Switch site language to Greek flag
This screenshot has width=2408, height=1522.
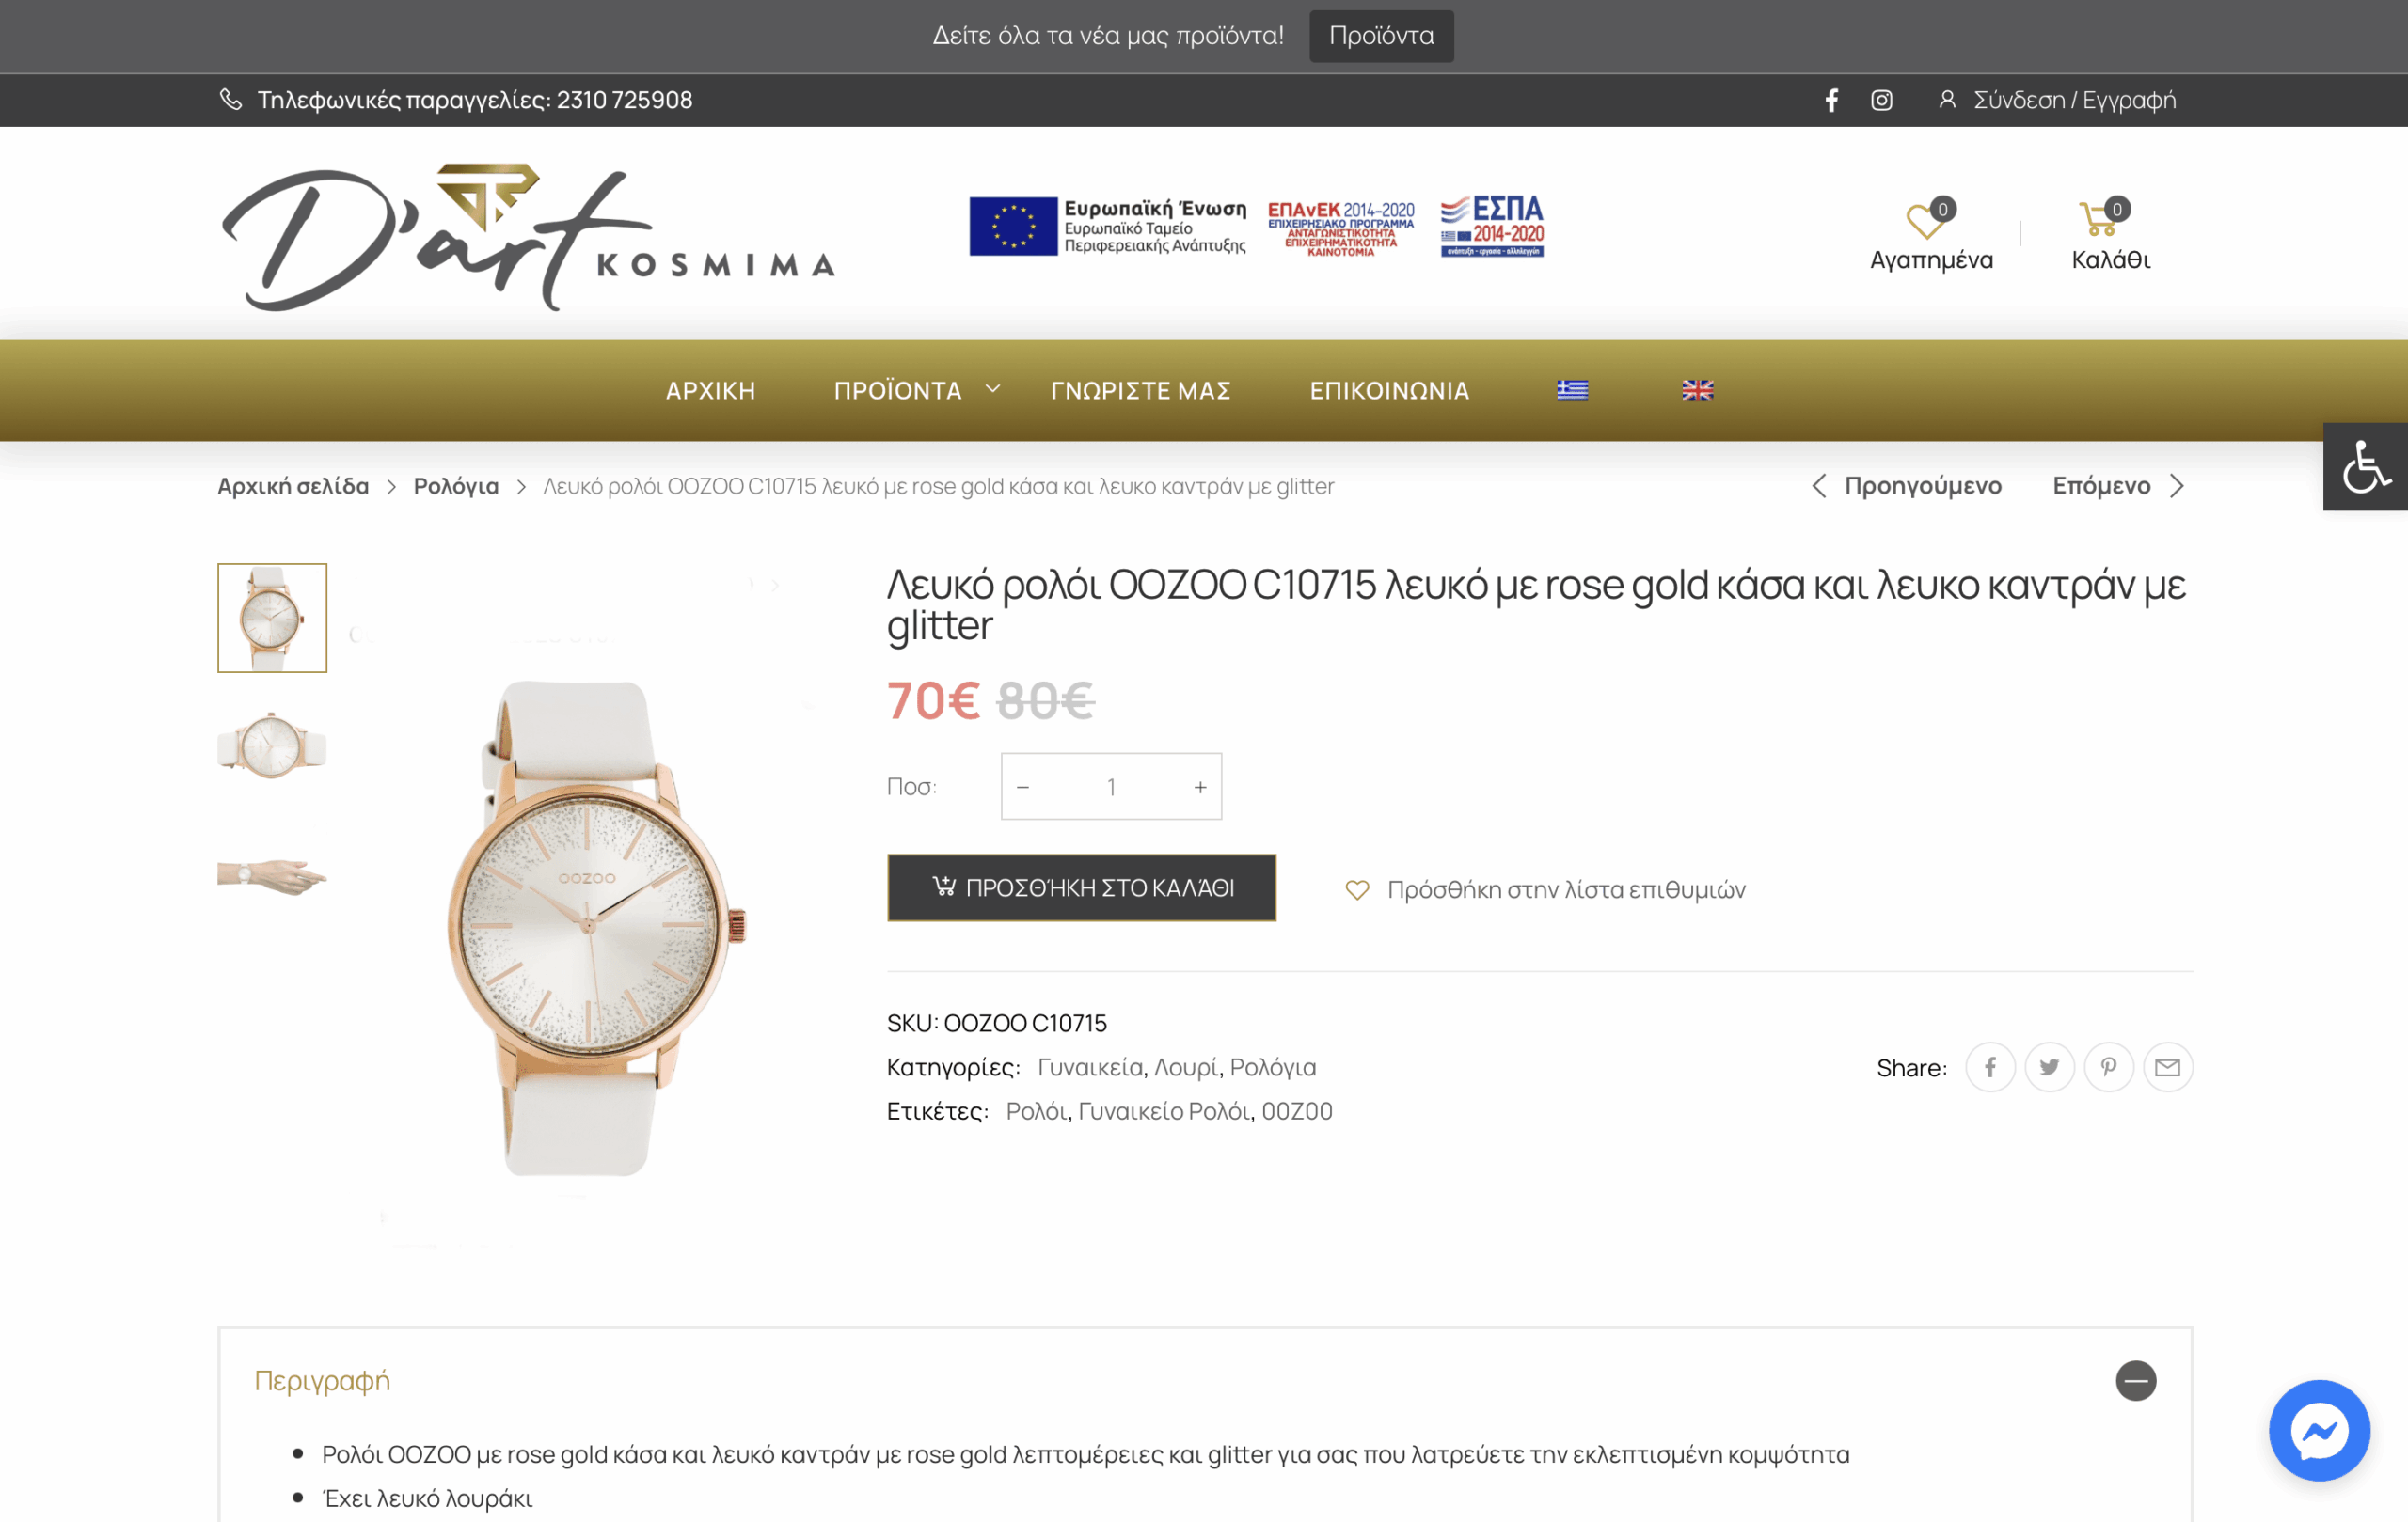pos(1572,391)
